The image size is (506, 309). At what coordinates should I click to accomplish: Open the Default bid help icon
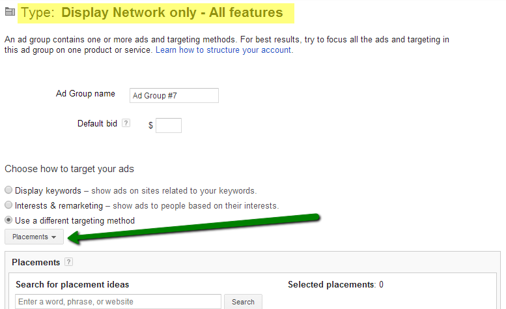pyautogui.click(x=126, y=123)
